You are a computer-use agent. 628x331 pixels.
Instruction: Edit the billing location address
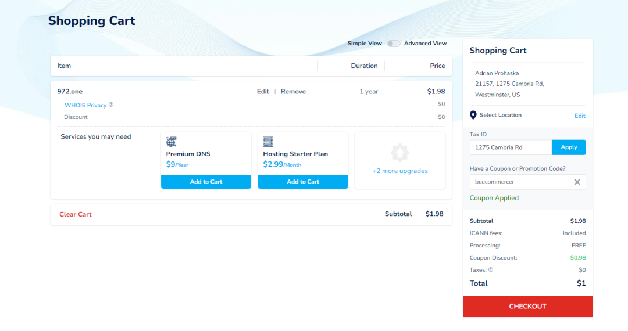580,116
